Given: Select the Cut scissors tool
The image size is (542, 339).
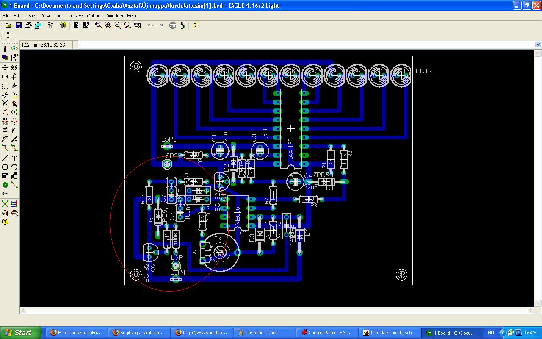Looking at the screenshot, I should [5, 94].
